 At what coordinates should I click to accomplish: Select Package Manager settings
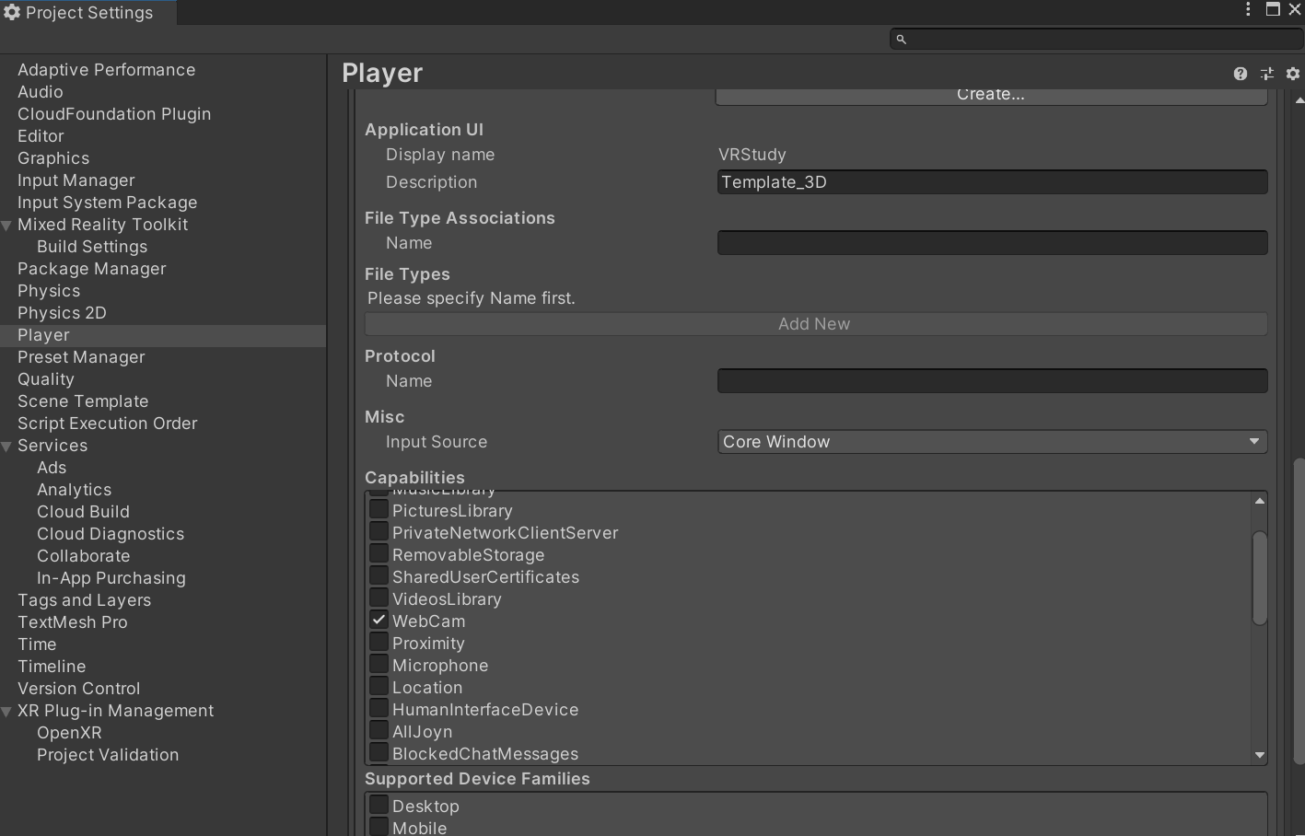coord(92,269)
